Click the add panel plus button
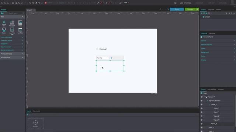Image resolution: width=236 pixels, height=132 pixels. coord(111,58)
